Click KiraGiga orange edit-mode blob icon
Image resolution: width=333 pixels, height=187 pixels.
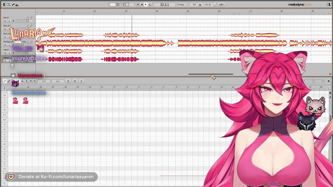coord(31,42)
